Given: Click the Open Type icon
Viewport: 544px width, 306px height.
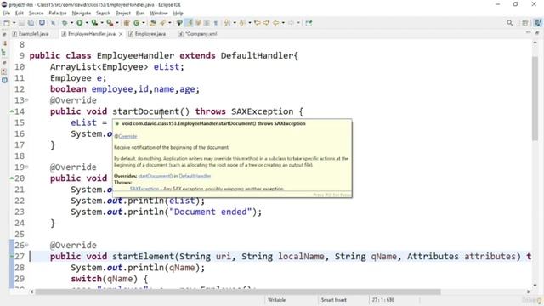Looking at the screenshot, I should (x=153, y=23).
